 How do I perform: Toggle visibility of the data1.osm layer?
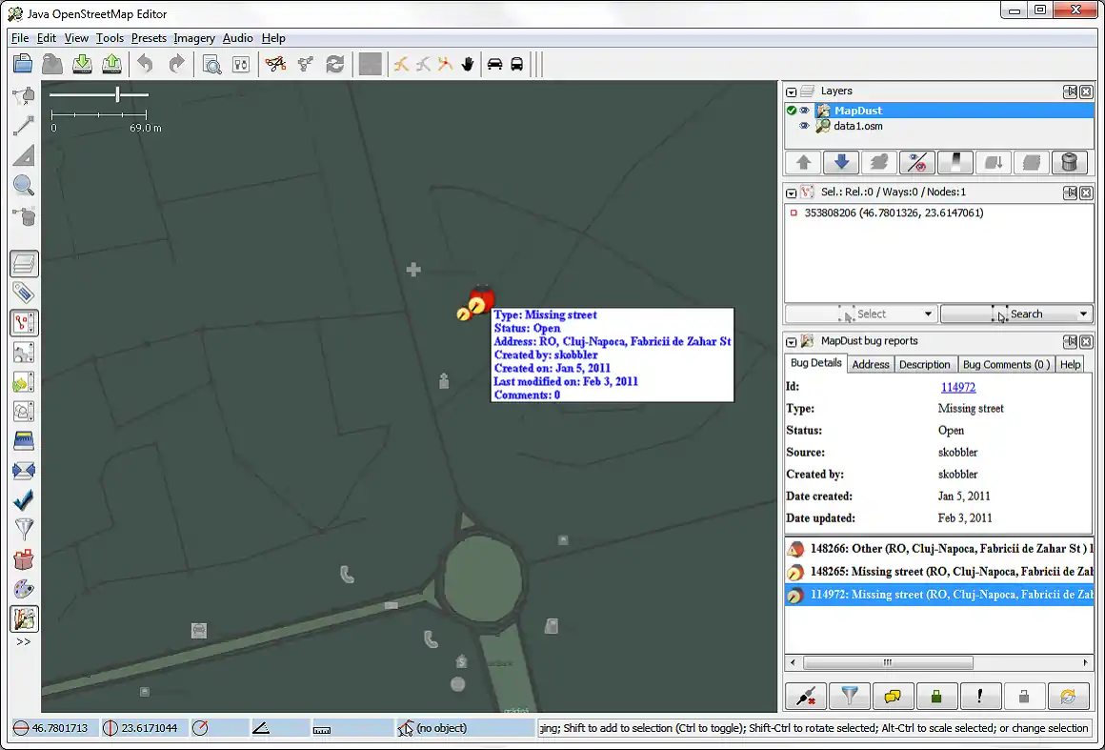pyautogui.click(x=805, y=125)
